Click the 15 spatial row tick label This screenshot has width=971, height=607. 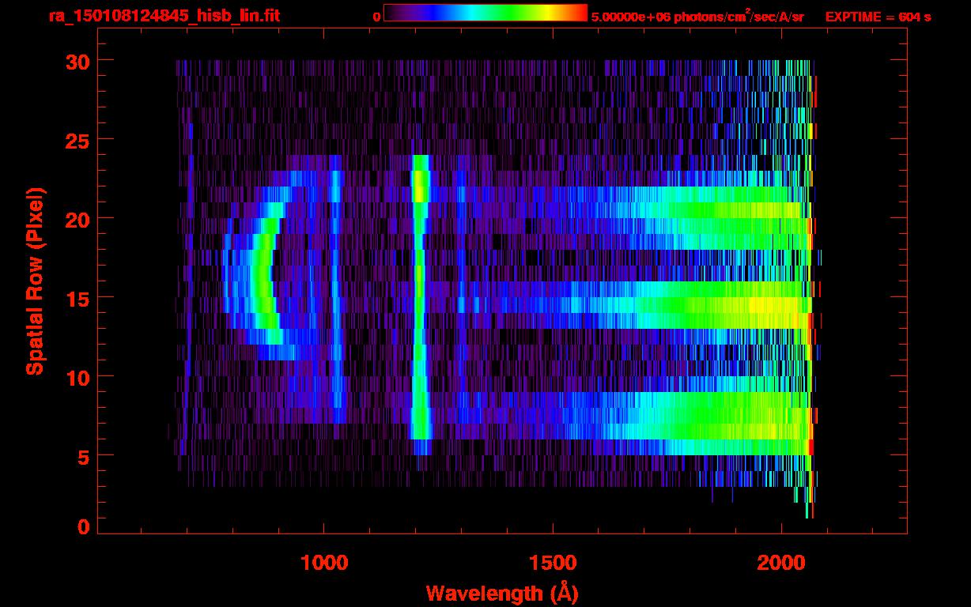coord(77,298)
